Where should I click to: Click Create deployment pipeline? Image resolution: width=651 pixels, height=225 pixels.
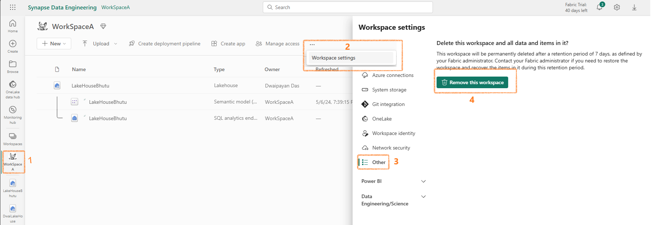(165, 44)
